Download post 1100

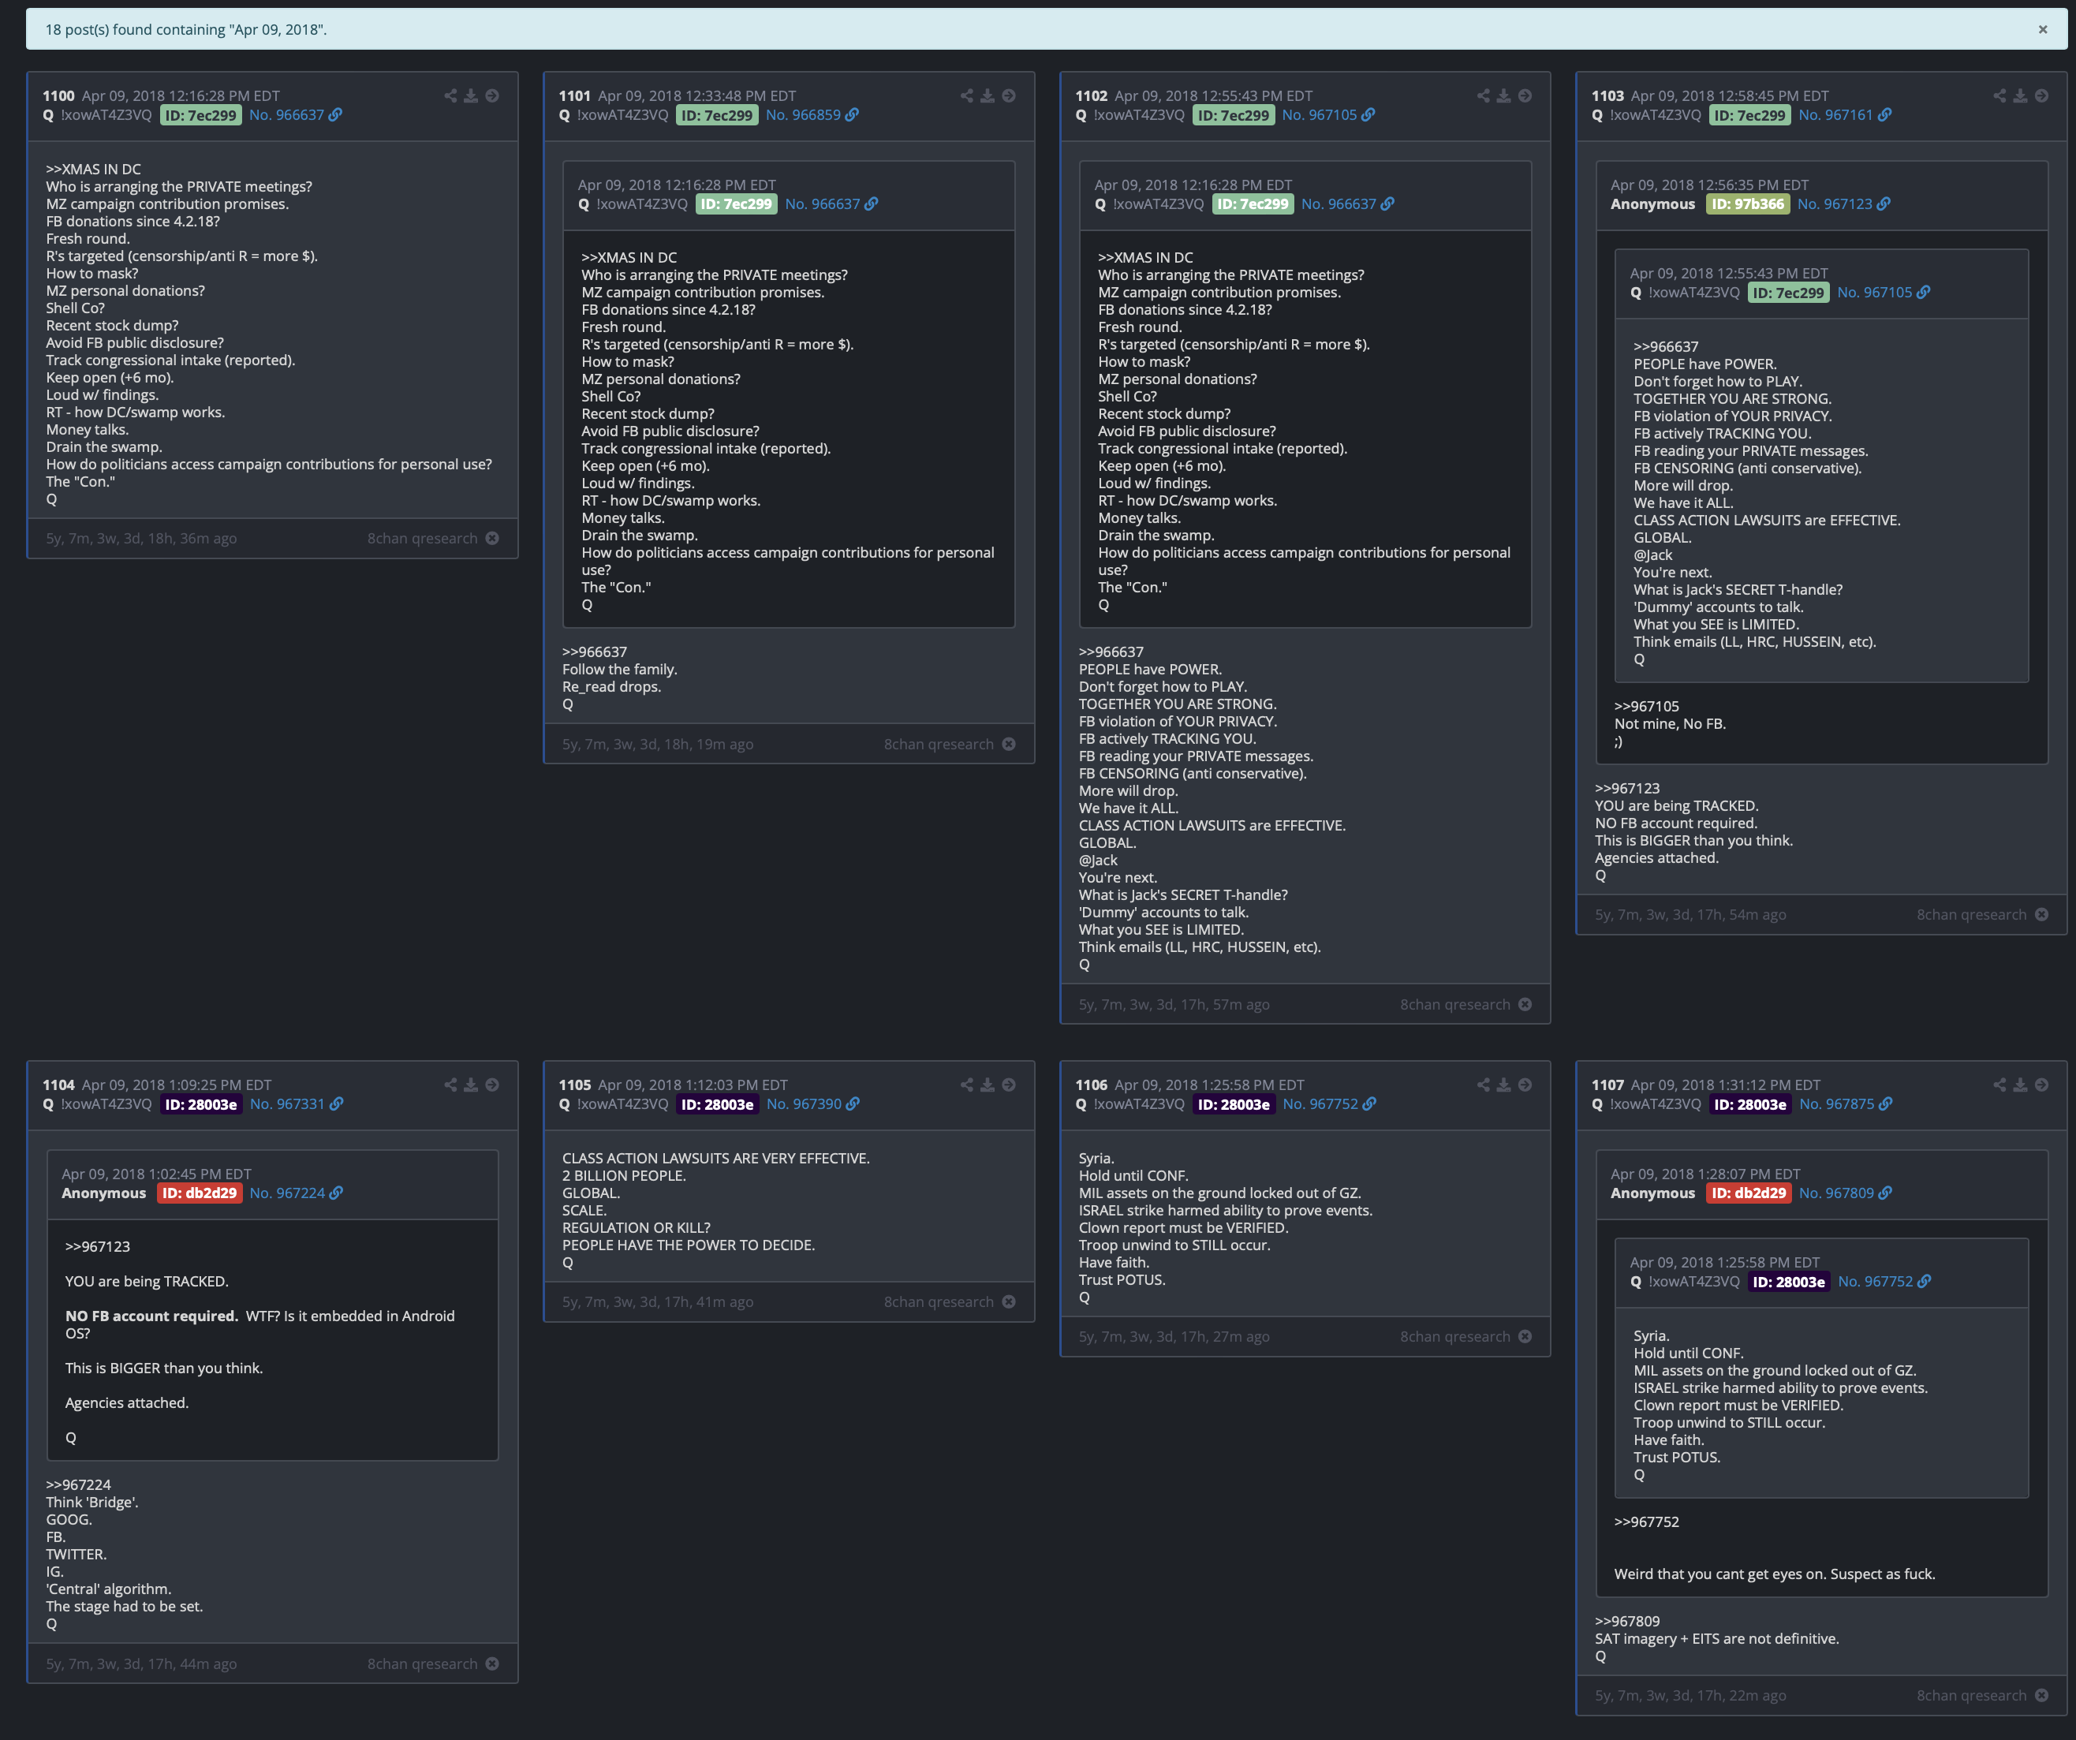(x=472, y=96)
